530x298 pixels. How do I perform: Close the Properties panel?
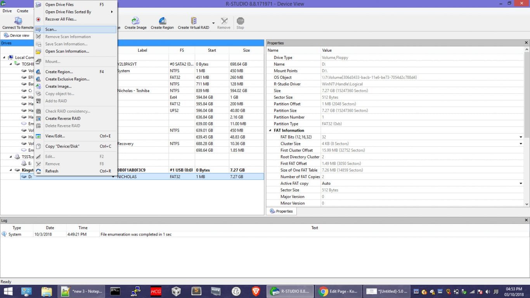click(x=526, y=43)
